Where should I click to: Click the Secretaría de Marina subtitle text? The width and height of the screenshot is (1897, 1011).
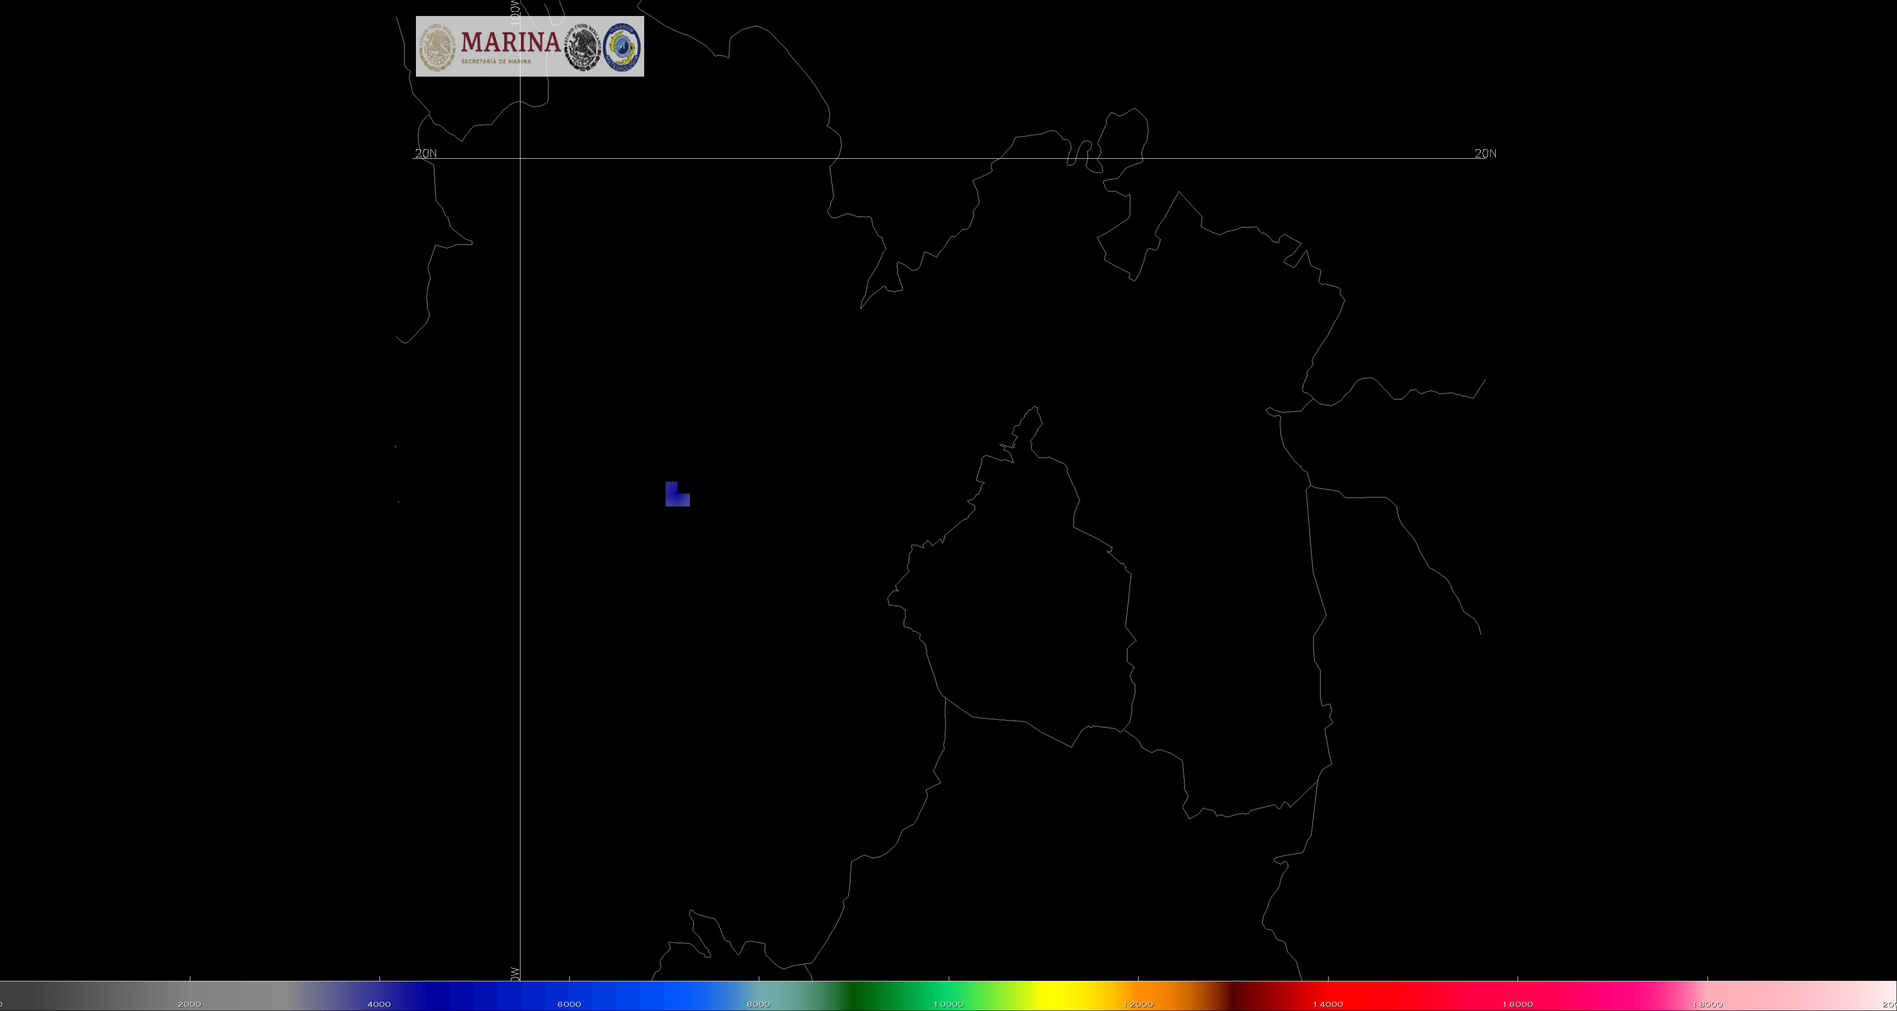(x=496, y=62)
